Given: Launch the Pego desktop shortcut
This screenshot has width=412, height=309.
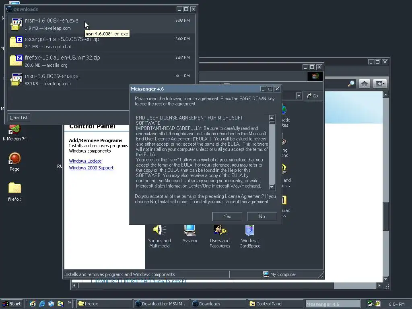Looking at the screenshot, I should (14, 159).
